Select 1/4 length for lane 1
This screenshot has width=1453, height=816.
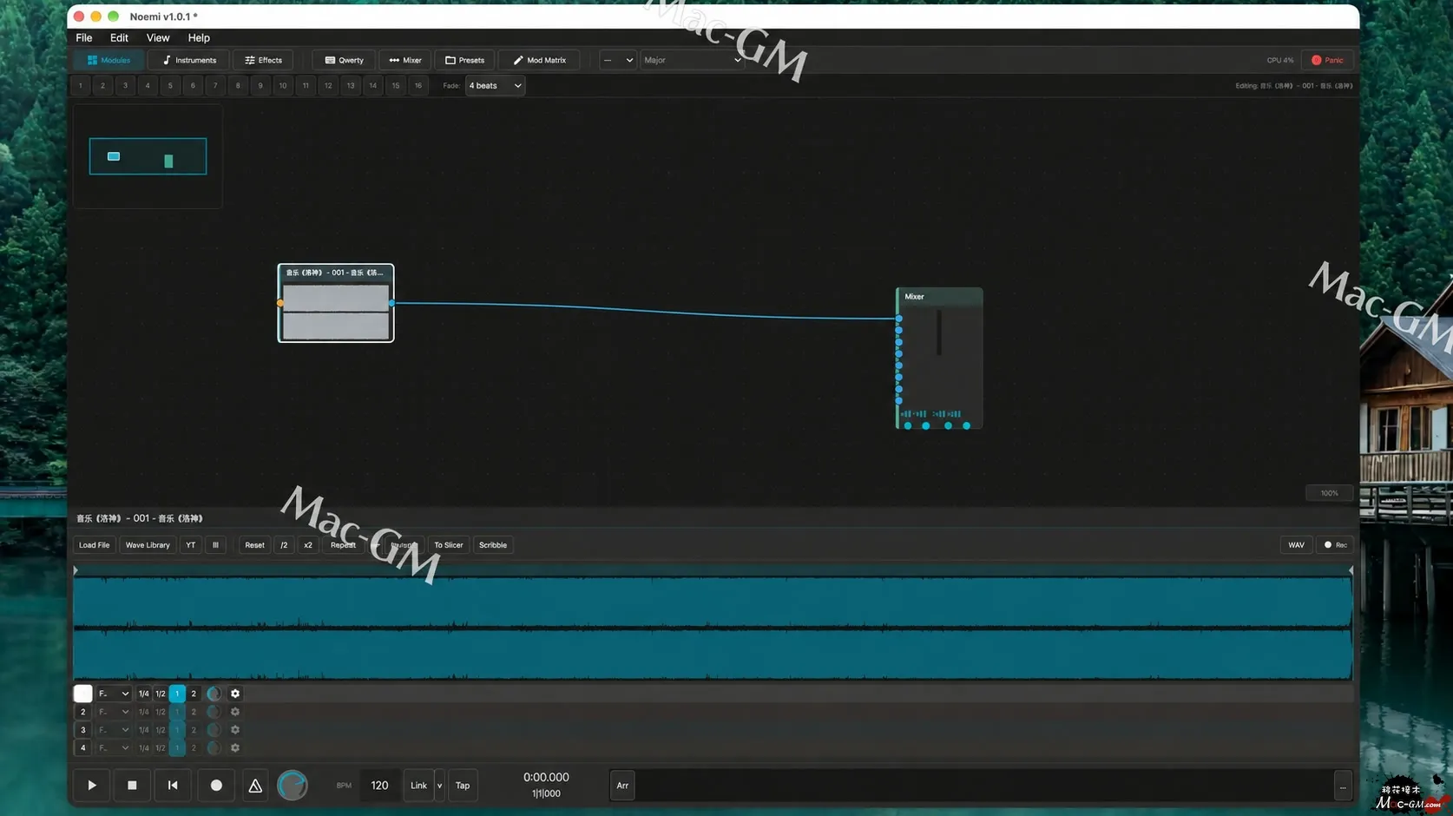point(143,694)
